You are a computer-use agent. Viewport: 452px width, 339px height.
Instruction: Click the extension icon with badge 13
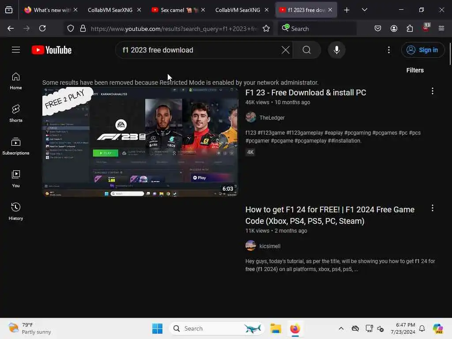coord(426,28)
